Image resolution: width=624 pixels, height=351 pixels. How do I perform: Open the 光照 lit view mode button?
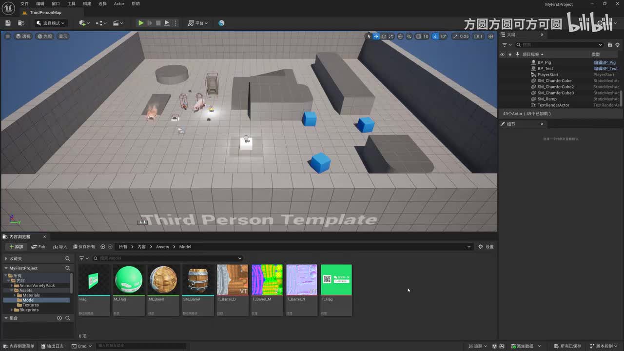point(44,36)
